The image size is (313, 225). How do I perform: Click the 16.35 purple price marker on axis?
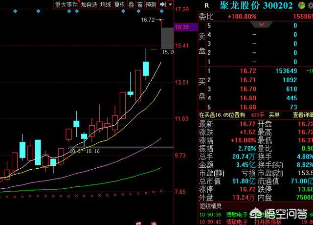(181, 27)
